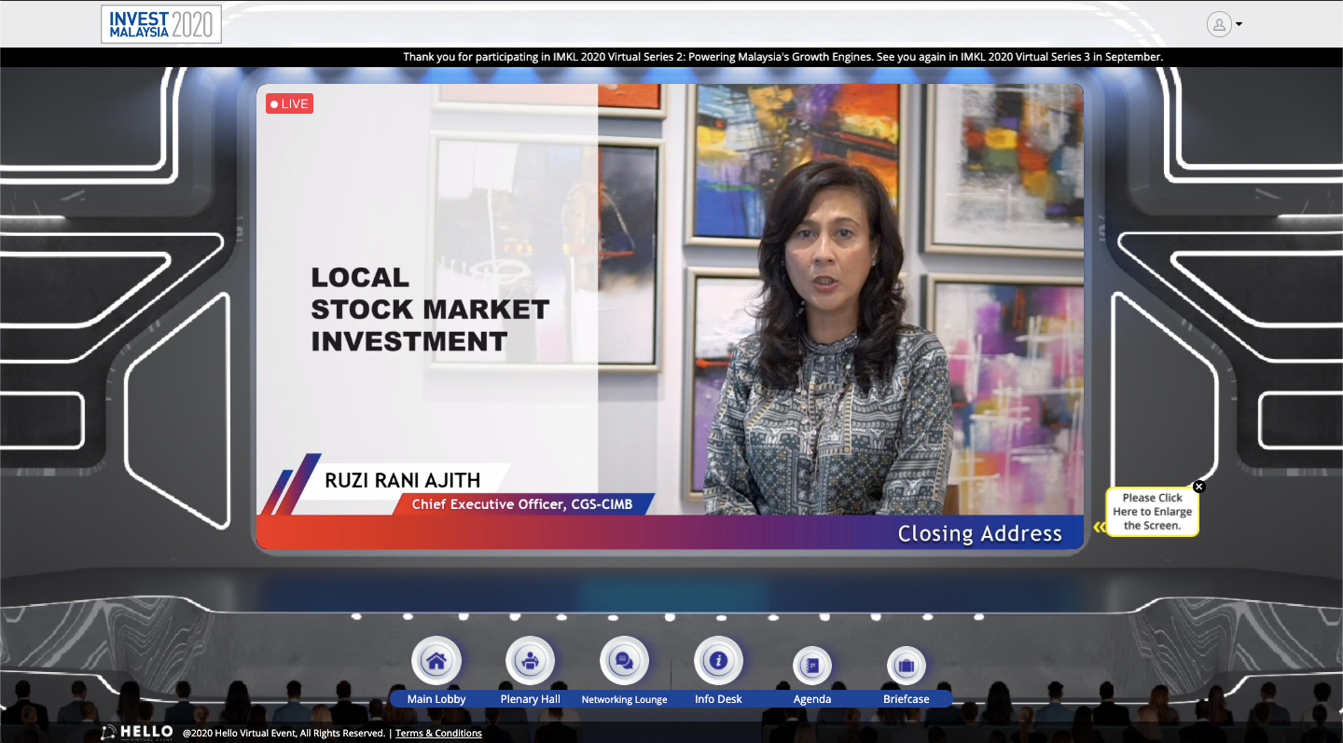
Task: Open the Info Desk icon
Action: (718, 661)
